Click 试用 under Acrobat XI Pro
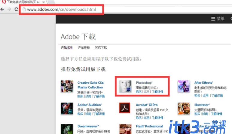This screenshot has height=134, width=232. tap(146, 118)
